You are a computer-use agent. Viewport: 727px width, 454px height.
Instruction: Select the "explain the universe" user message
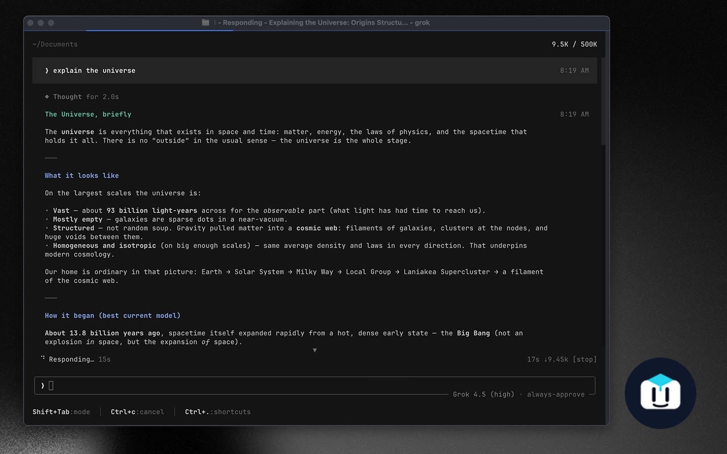pyautogui.click(x=315, y=70)
